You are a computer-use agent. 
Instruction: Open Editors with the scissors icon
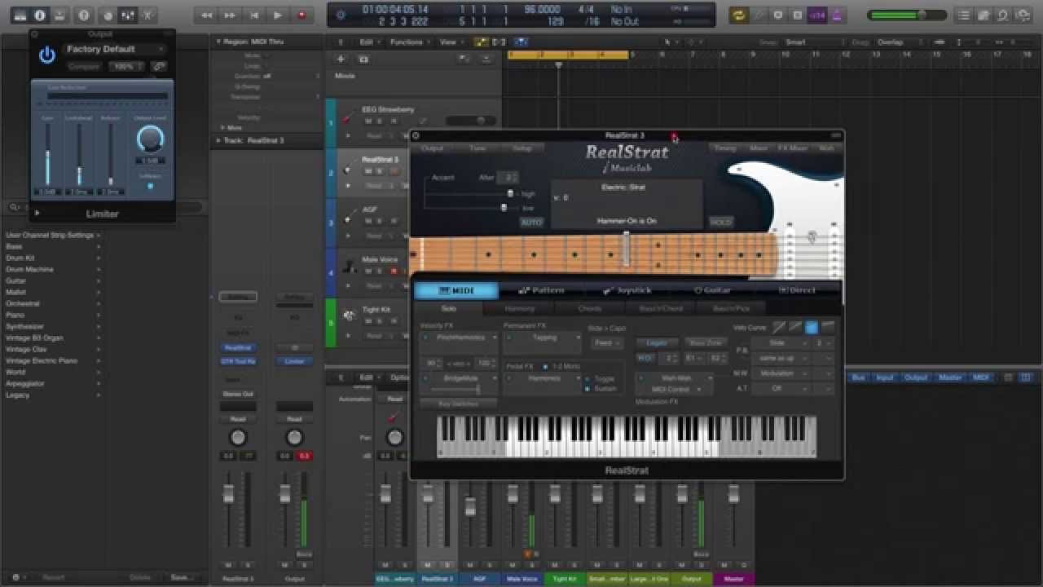pos(147,15)
